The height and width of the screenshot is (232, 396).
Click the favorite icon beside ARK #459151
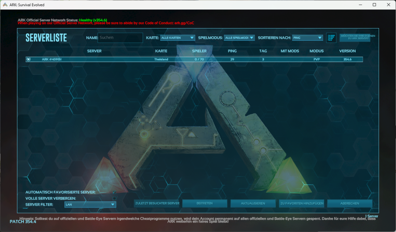tap(29, 59)
